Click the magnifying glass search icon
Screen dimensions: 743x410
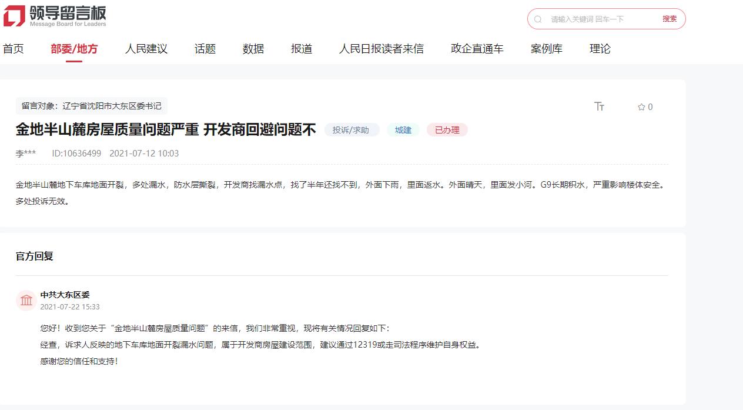537,19
